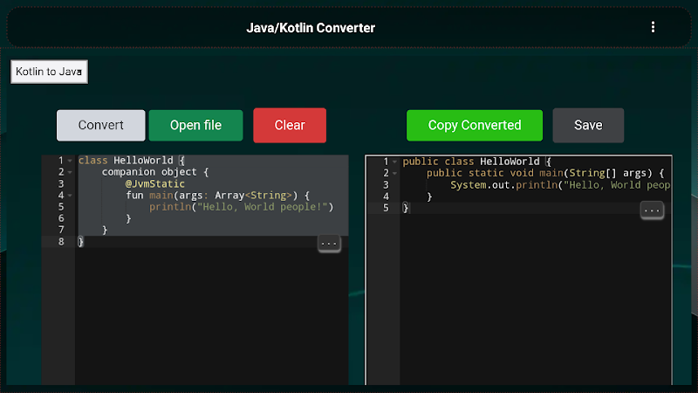Viewport: 698px width, 393px height.
Task: Click 'public static void main' line in output
Action: click(x=545, y=173)
